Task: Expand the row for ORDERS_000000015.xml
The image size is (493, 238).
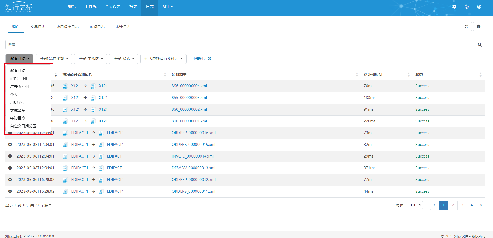Action: (x=10, y=145)
